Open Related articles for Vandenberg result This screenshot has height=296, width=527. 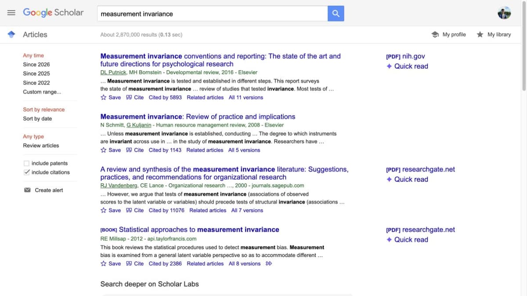[208, 210]
